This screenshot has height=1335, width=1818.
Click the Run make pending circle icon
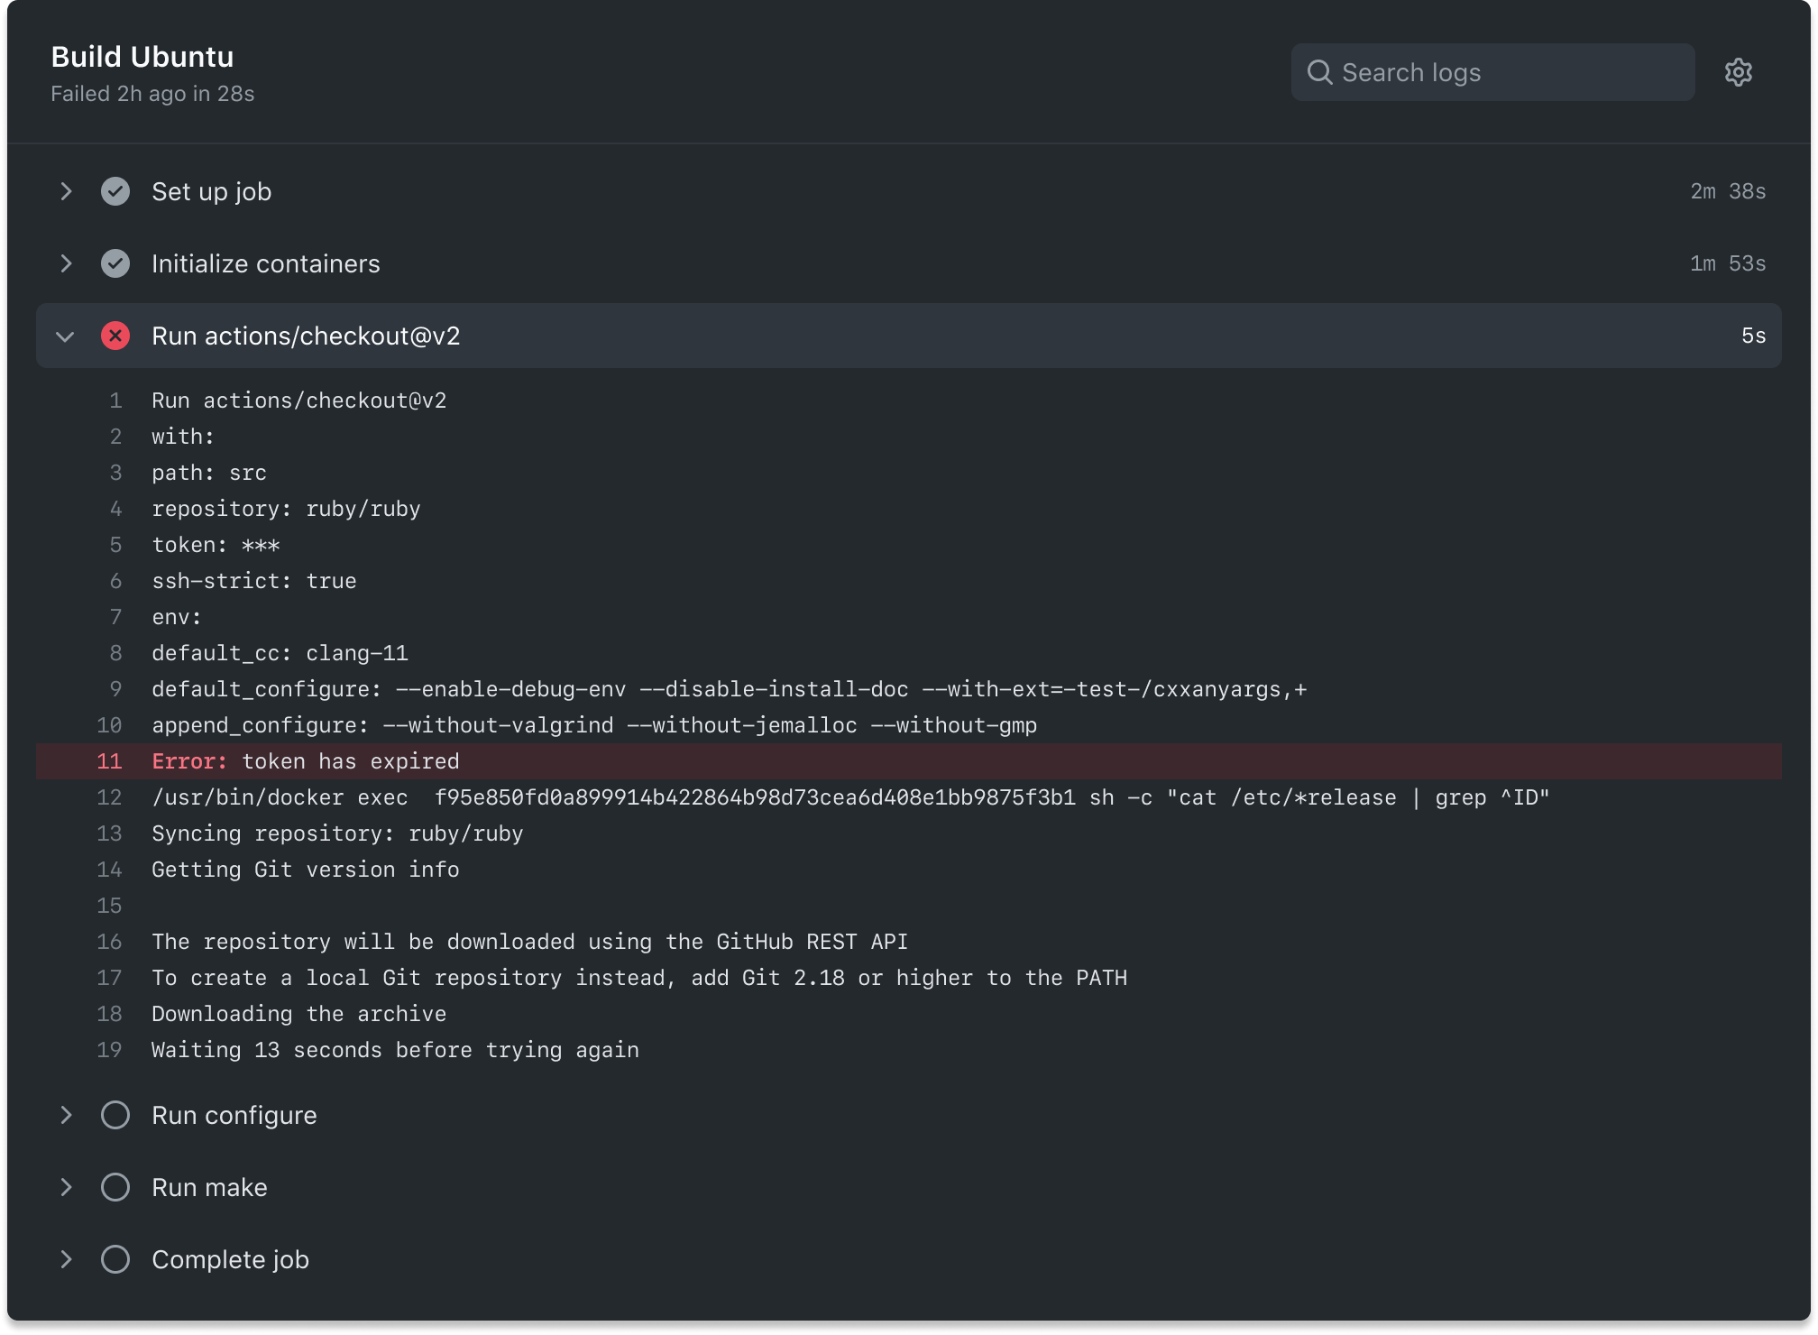pyautogui.click(x=115, y=1187)
